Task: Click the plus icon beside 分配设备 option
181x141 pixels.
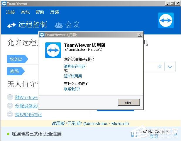Action: [x=10, y=106]
